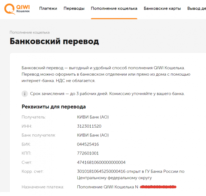Click the Банк получателя label
The height and width of the screenshot is (196, 206).
[39, 135]
